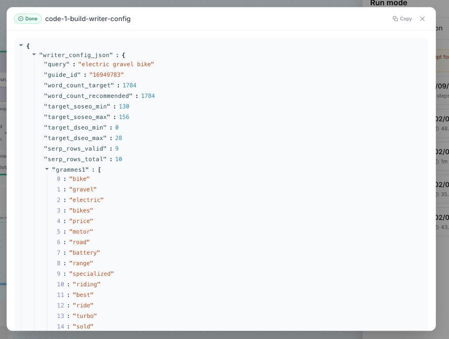Viewport: 449px width, 339px height.
Task: Click the word_count_target value 1784
Action: coord(129,86)
